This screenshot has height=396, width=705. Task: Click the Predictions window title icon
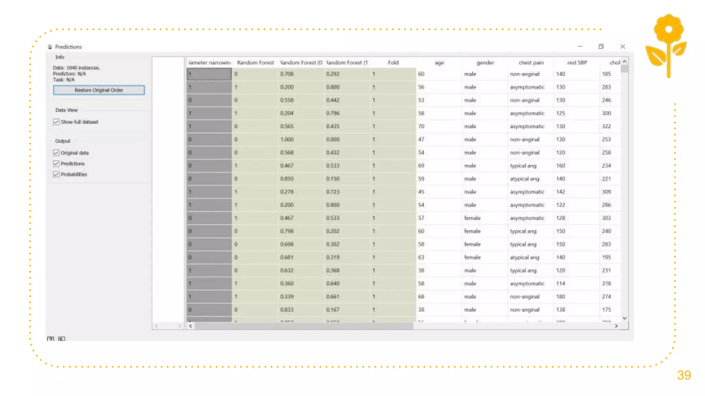click(50, 47)
